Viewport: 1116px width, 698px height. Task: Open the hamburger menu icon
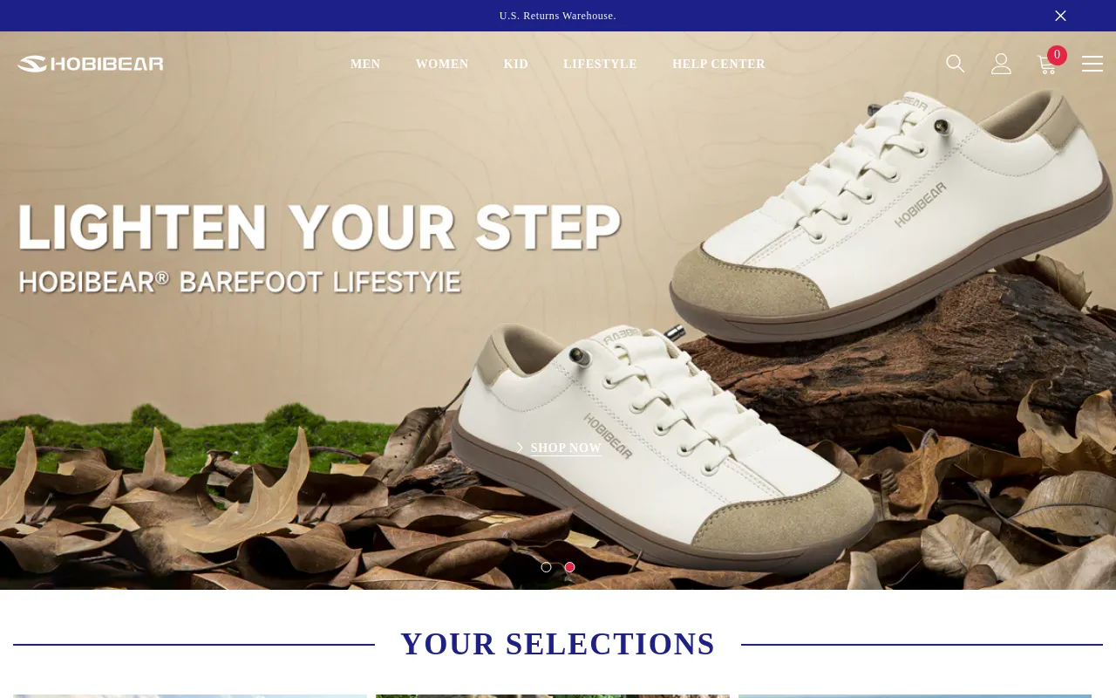1092,64
